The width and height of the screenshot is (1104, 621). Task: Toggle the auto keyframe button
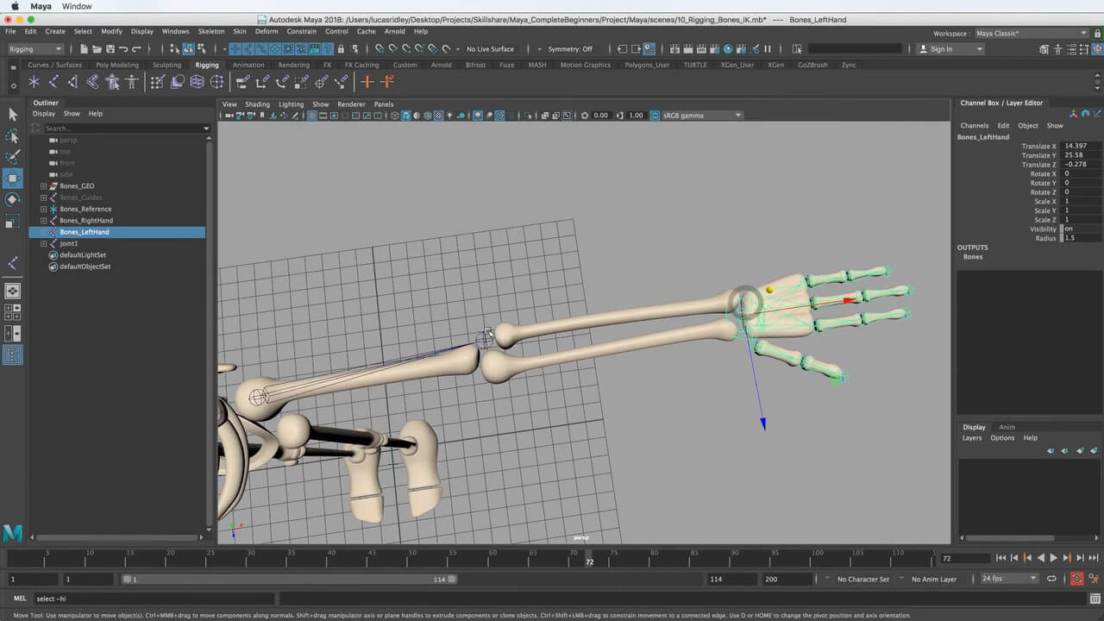point(1076,580)
